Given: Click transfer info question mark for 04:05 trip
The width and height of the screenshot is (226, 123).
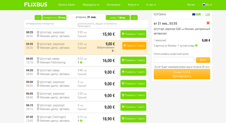Looking at the screenshot, I should point(82,62).
